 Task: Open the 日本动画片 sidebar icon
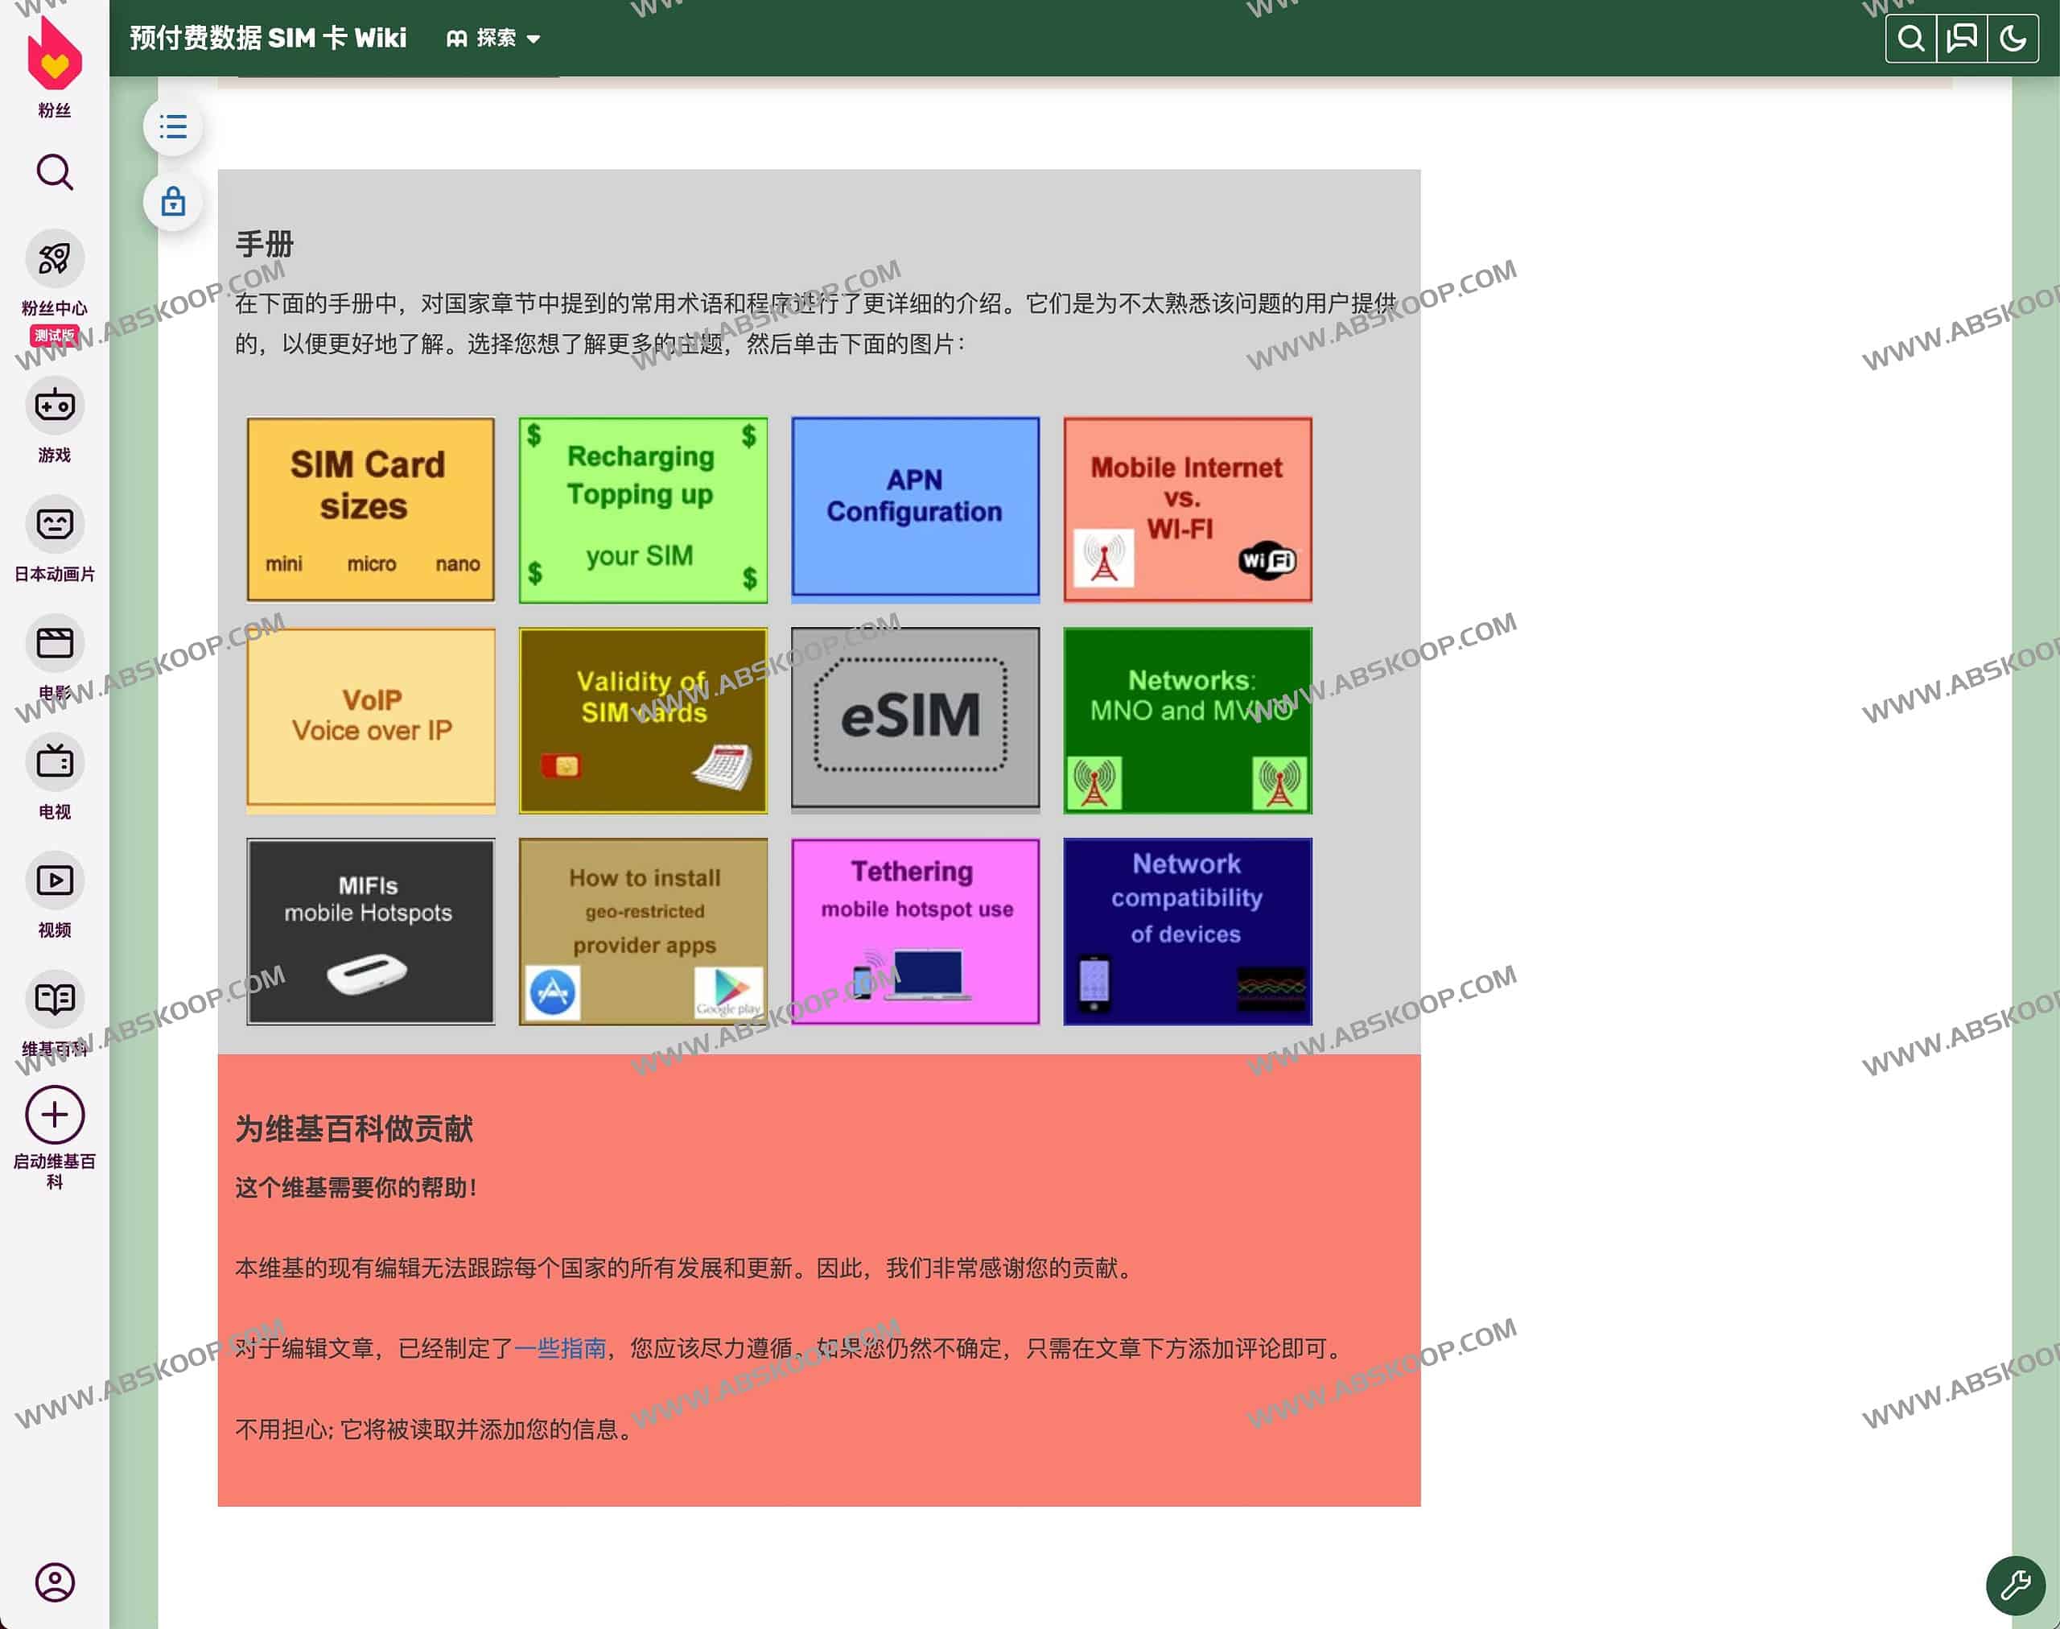[55, 524]
